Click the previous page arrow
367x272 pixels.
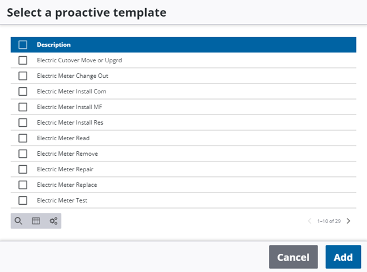(310, 221)
